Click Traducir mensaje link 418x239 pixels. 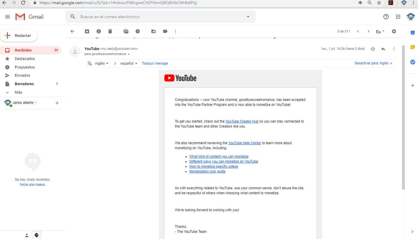pos(155,63)
